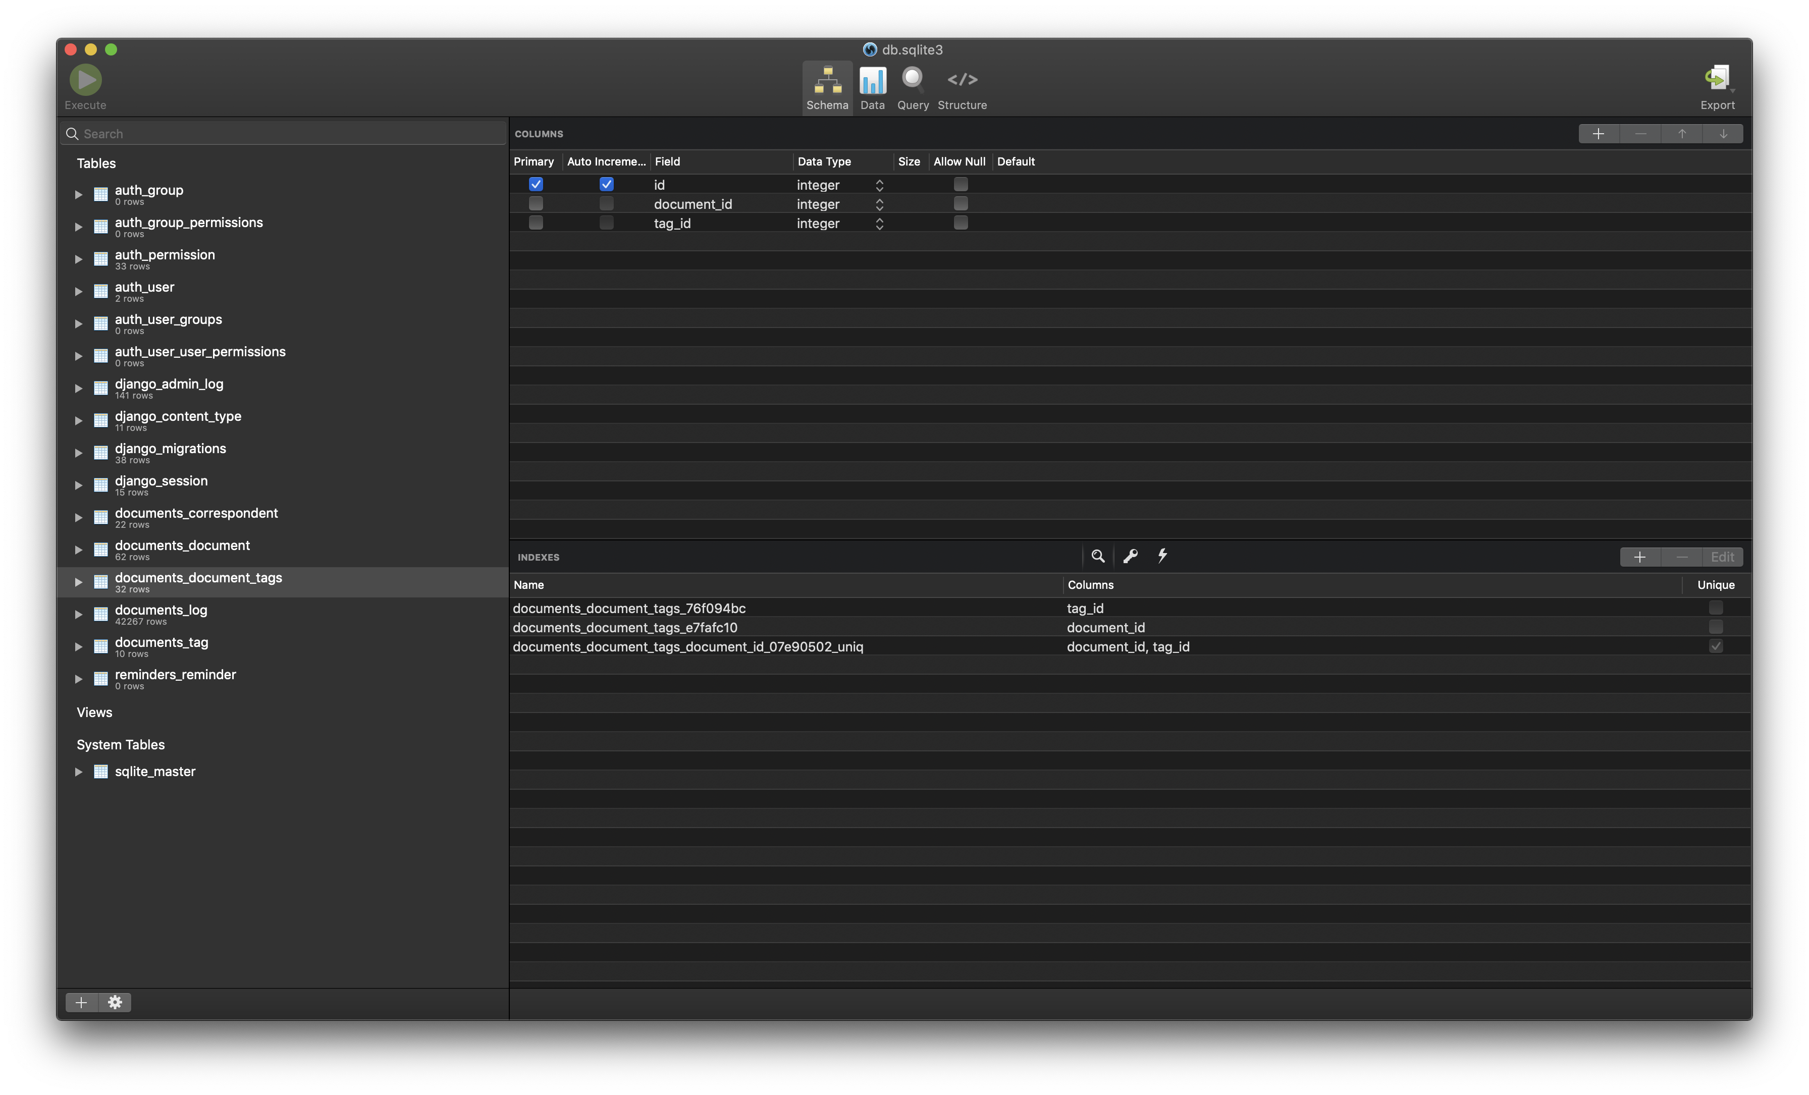The height and width of the screenshot is (1095, 1809).
Task: Expand the auth_group table
Action: click(79, 194)
